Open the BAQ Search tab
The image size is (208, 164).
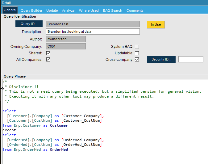pyautogui.click(x=113, y=11)
